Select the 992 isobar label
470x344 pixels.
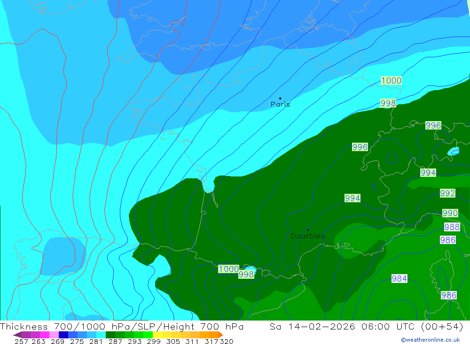(447, 193)
